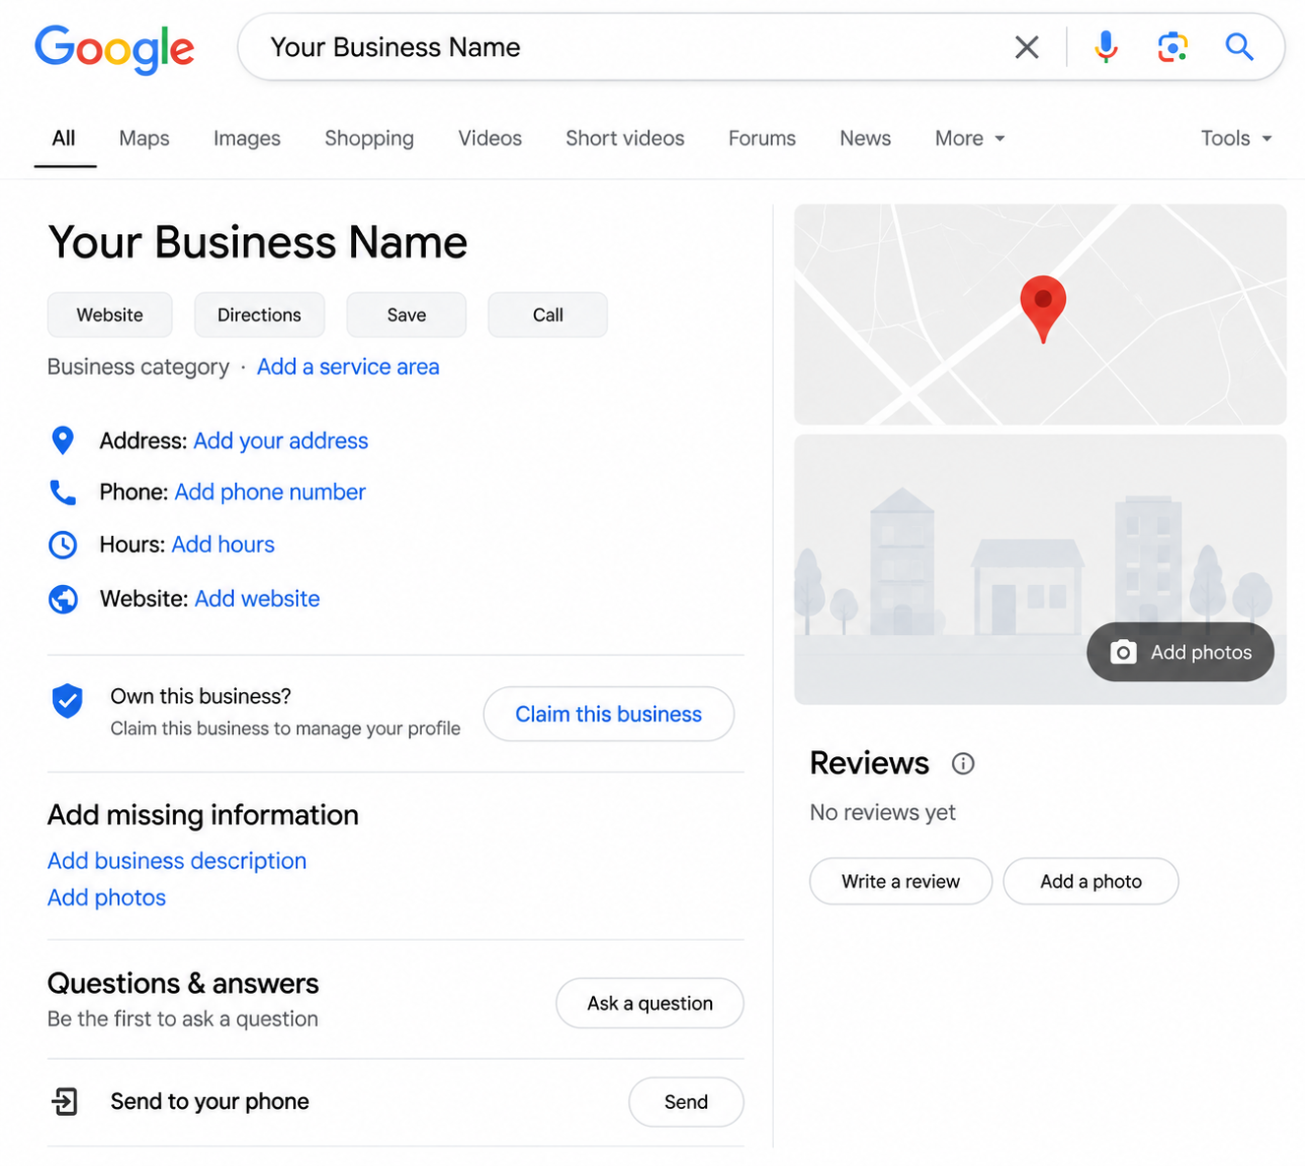Click 'Own this business?' text
The width and height of the screenshot is (1305, 1166).
click(x=201, y=696)
